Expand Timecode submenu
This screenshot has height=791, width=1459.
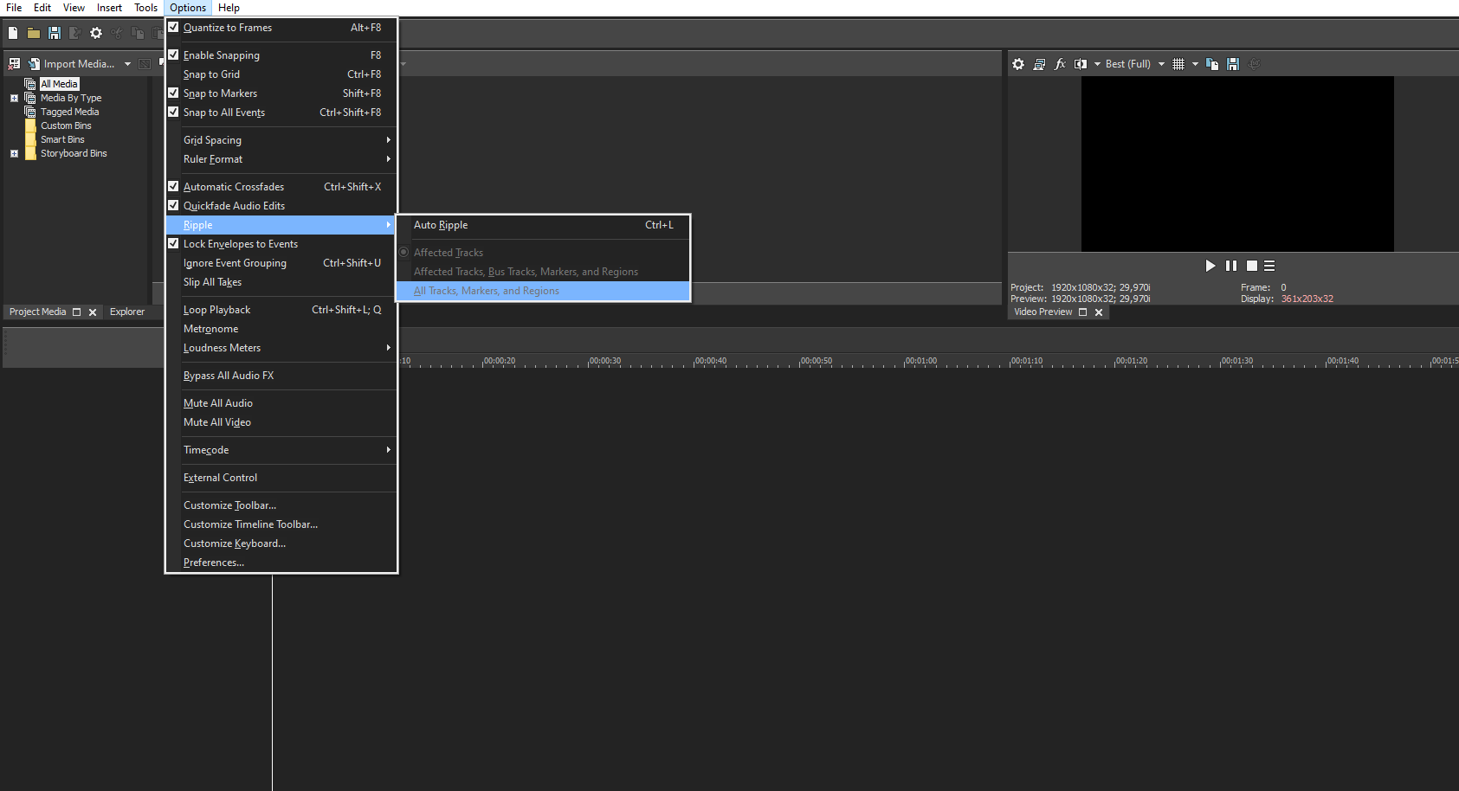pyautogui.click(x=281, y=450)
